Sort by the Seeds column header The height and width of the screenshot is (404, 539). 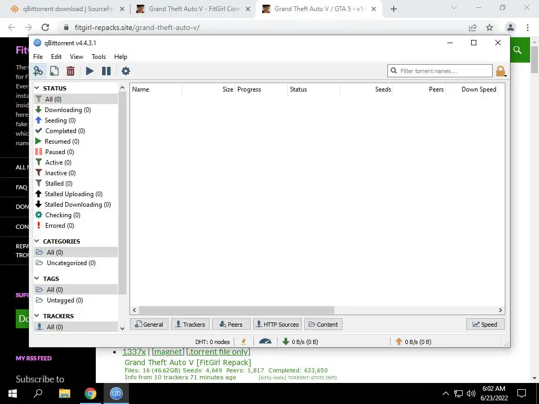coord(366,89)
